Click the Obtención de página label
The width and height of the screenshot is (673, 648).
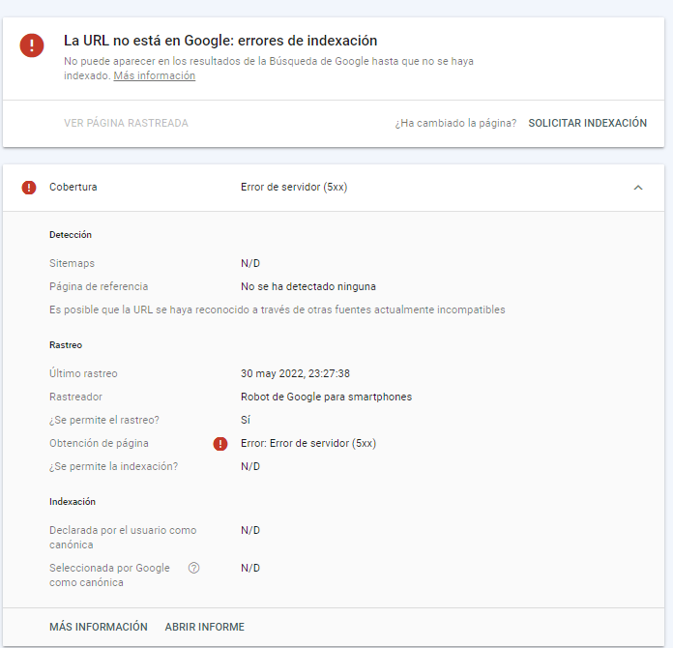coord(99,443)
